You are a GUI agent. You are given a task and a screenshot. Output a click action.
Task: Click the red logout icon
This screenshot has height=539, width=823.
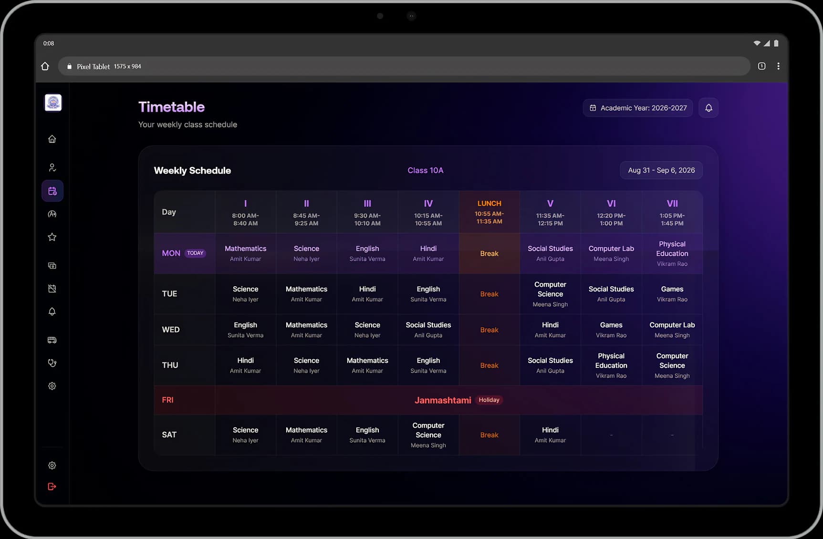click(x=52, y=487)
